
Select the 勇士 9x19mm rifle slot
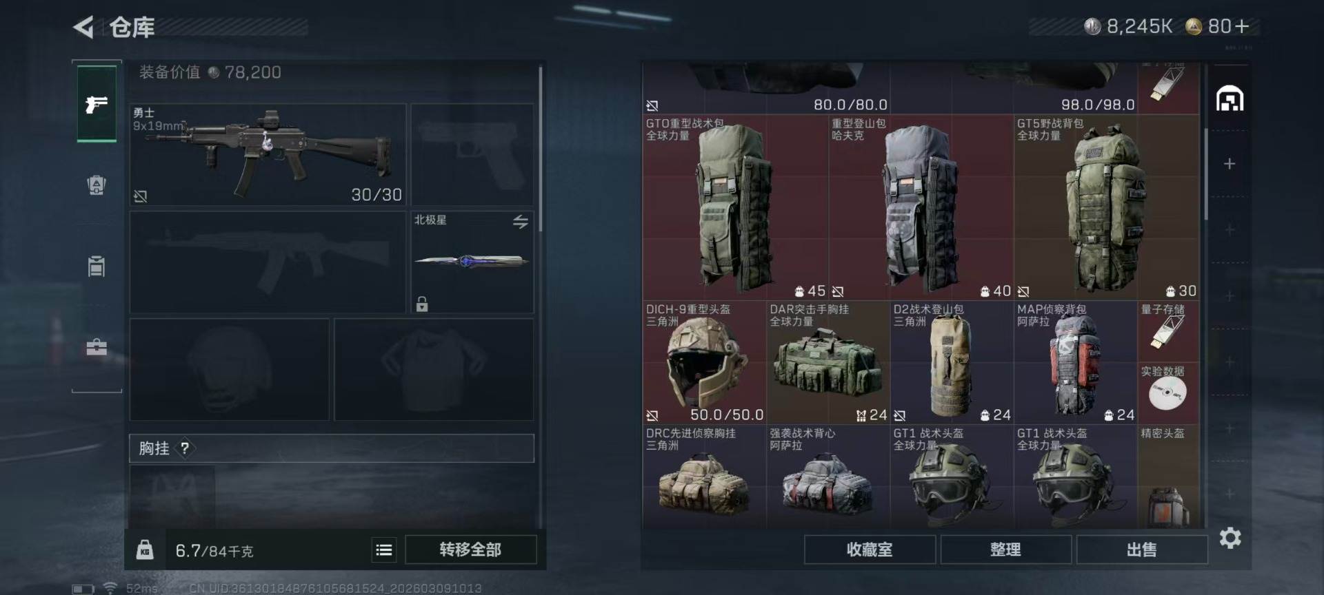coord(268,154)
